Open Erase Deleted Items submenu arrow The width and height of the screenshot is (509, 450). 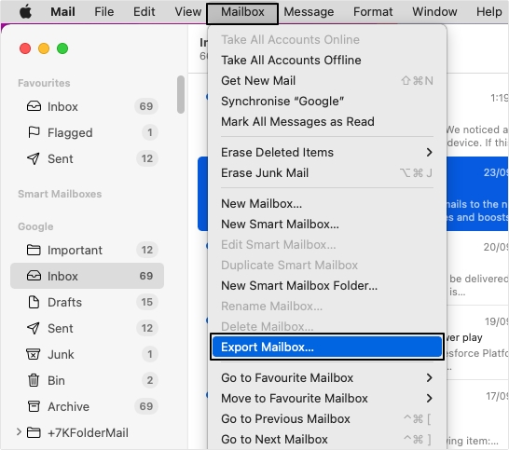coord(429,152)
